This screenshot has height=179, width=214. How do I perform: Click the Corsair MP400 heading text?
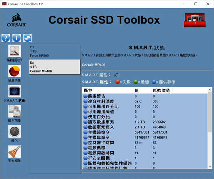93,65
